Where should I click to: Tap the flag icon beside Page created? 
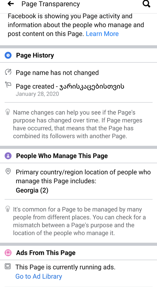click(x=8, y=85)
